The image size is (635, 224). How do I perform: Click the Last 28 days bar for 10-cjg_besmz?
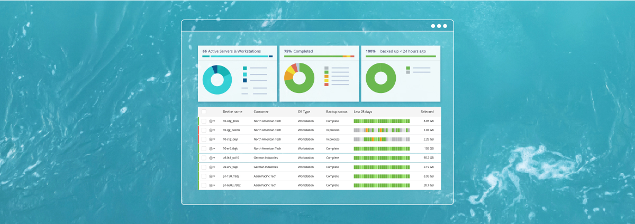tap(382, 130)
